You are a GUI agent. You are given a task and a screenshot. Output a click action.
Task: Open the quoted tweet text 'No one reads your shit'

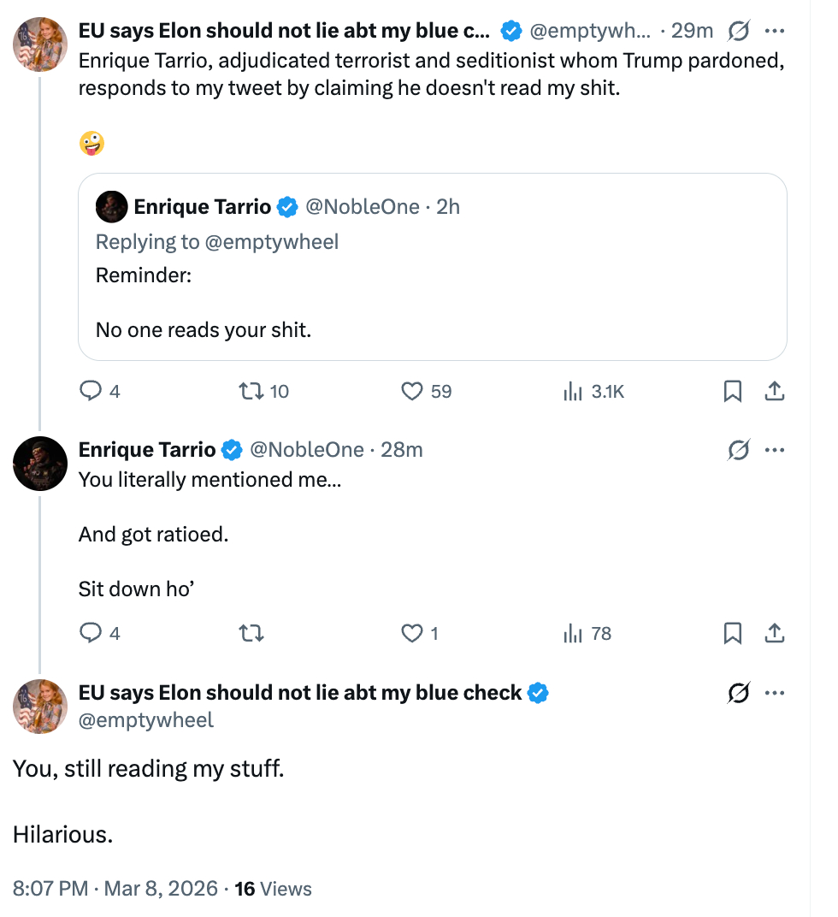(x=203, y=329)
